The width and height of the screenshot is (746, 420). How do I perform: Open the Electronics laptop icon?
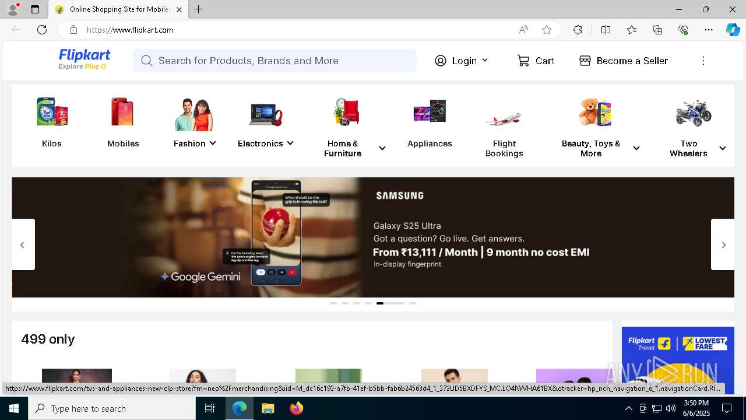(265, 114)
